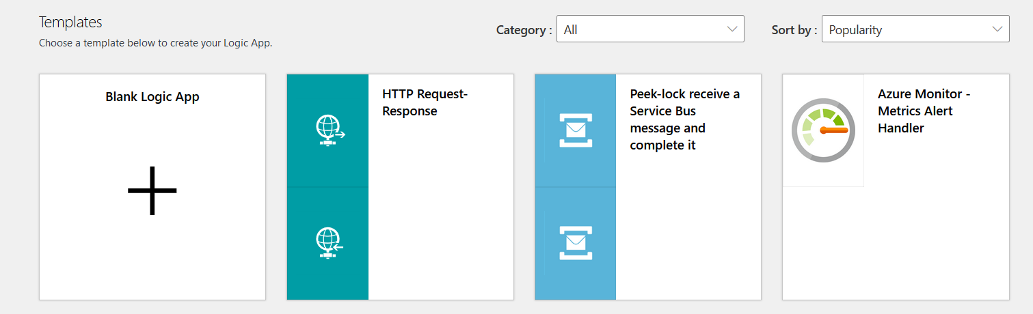Pick Azure Monitor - Metrics Alert Handler title
Screen dimensions: 1033x314
click(924, 111)
